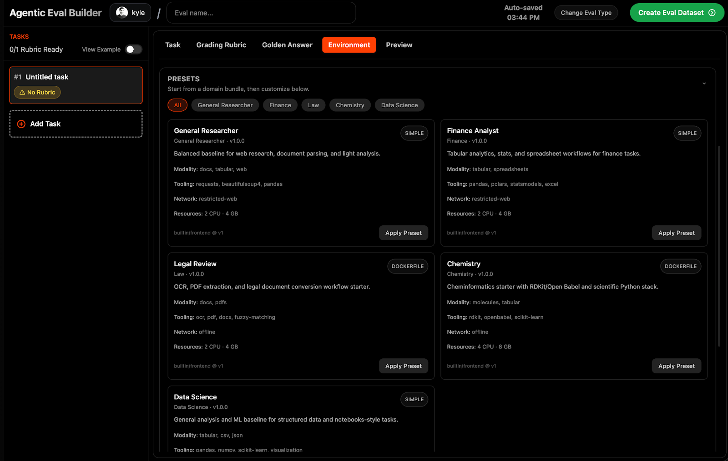Collapse the Presets section chevron
The image size is (728, 461).
pos(704,84)
